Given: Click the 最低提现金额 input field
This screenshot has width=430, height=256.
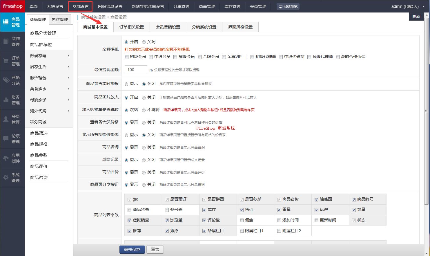Looking at the screenshot, I should (x=136, y=70).
